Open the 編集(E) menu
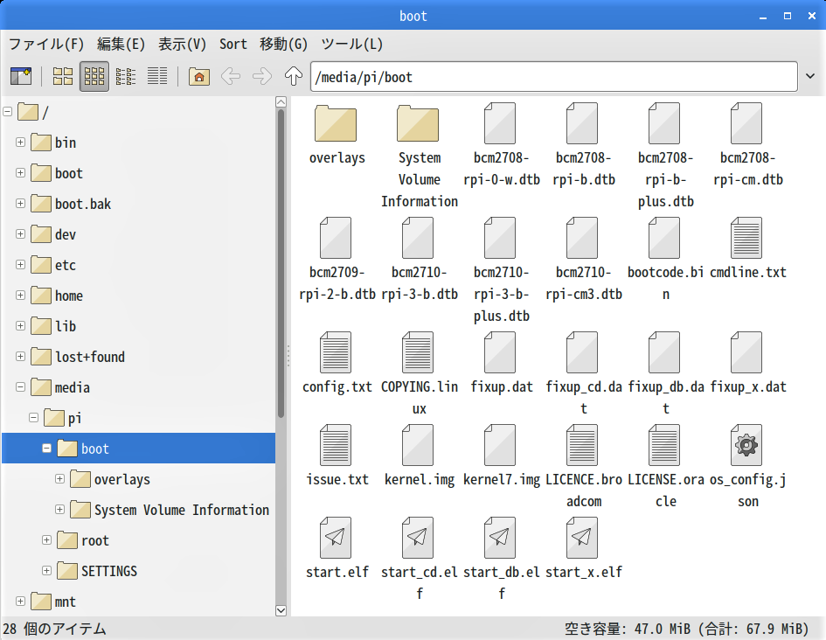This screenshot has height=640, width=826. pos(121,44)
